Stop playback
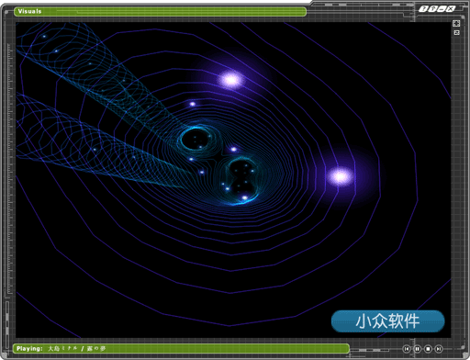Screen dimensions: 470x360 click(428, 349)
